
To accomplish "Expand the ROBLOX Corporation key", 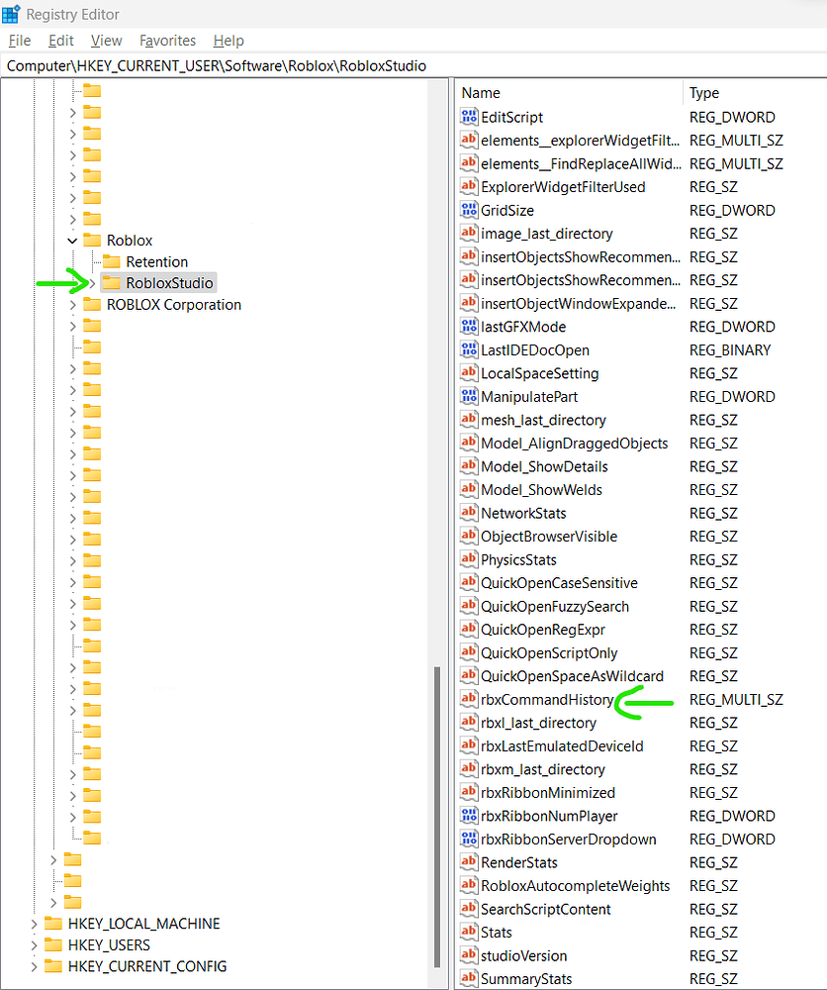I will pyautogui.click(x=72, y=305).
